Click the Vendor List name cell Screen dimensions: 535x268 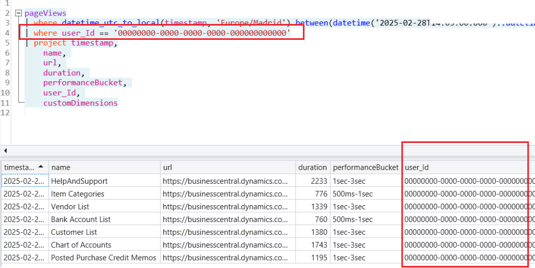pos(70,206)
